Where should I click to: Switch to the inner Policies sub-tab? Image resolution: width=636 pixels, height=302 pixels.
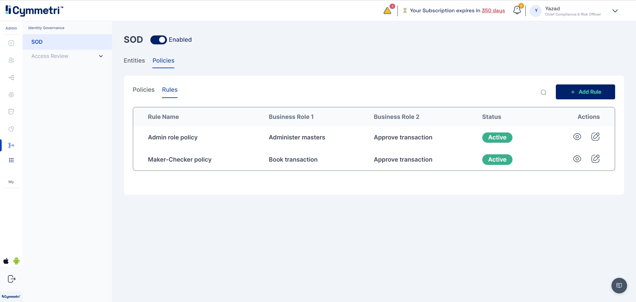click(143, 90)
